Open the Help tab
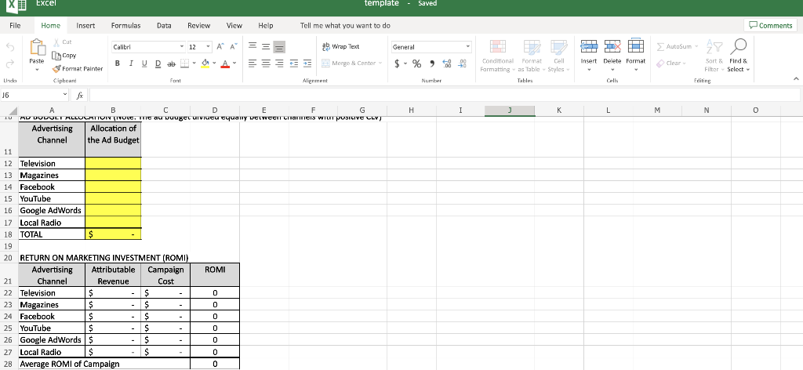 (265, 26)
